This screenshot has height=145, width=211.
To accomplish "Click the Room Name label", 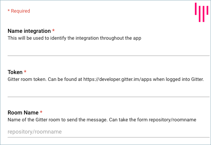I will 23,113.
